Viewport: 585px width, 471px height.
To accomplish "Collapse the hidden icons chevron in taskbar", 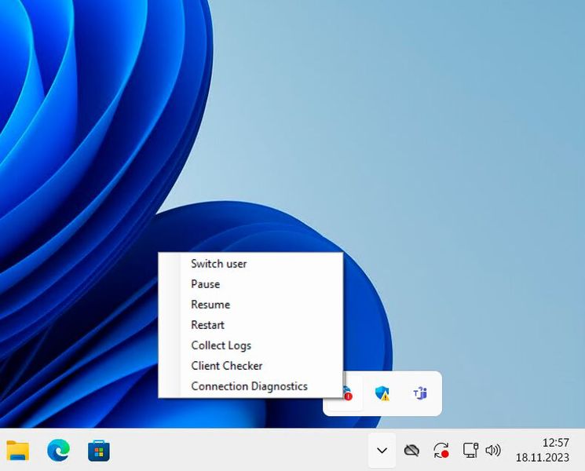I will pyautogui.click(x=382, y=451).
